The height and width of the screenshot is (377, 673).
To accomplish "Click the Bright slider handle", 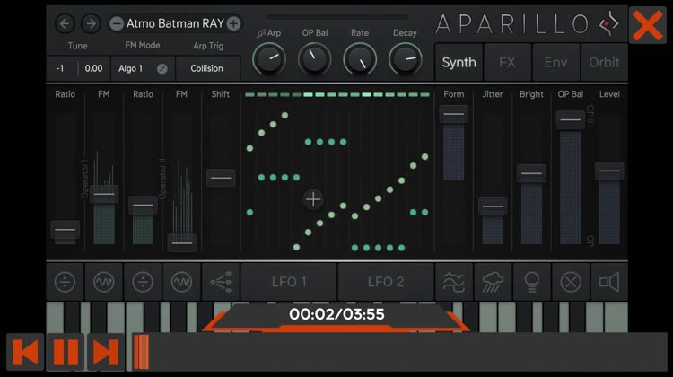I will click(x=531, y=173).
